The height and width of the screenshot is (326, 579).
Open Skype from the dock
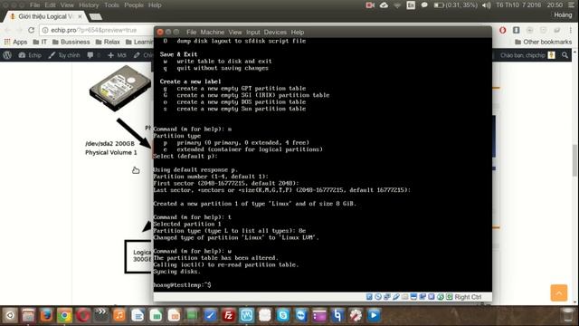click(283, 316)
